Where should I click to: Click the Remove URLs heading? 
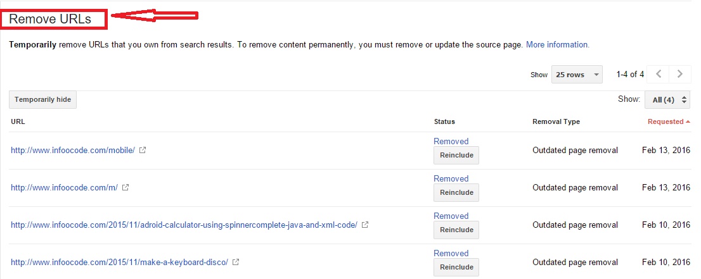[x=50, y=19]
